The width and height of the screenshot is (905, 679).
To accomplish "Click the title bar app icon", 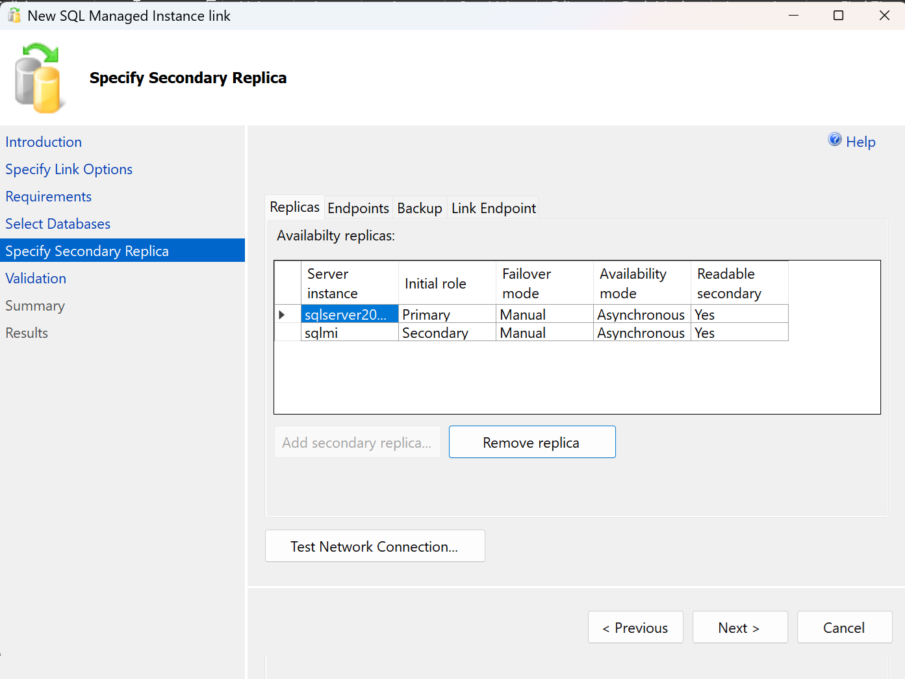I will tap(14, 16).
